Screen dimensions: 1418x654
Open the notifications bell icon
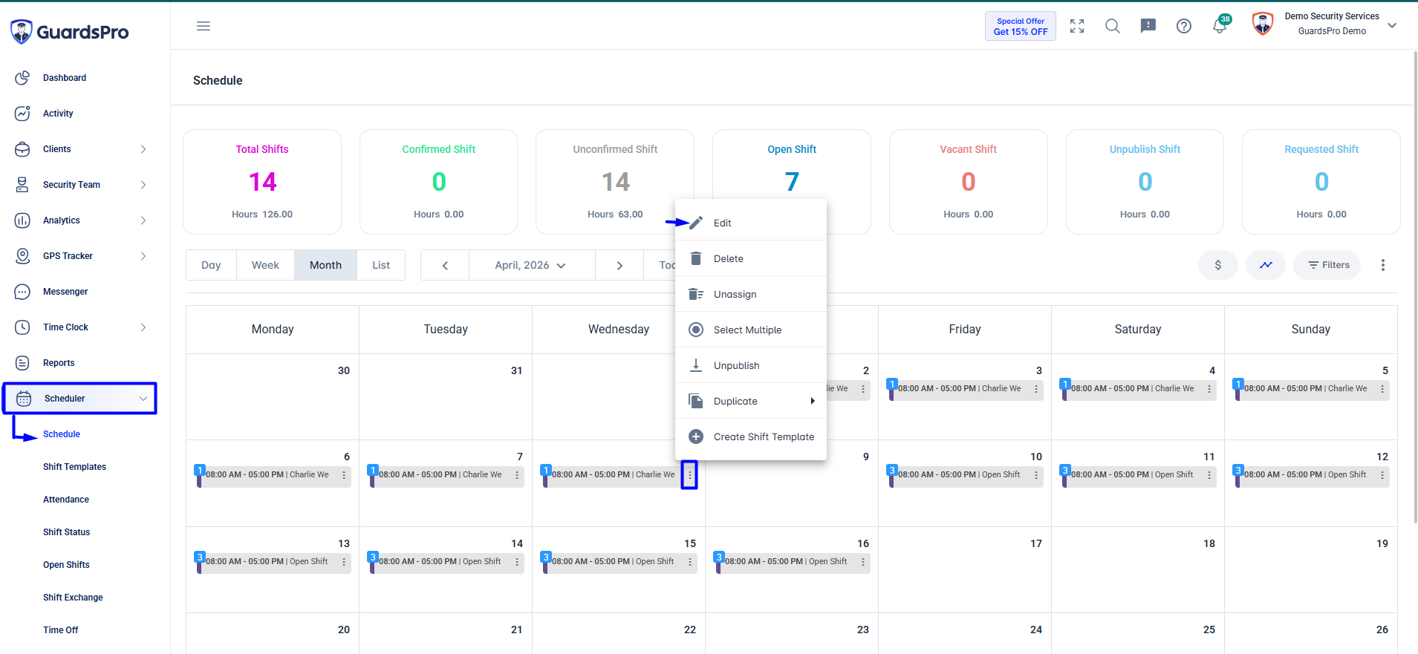coord(1219,26)
